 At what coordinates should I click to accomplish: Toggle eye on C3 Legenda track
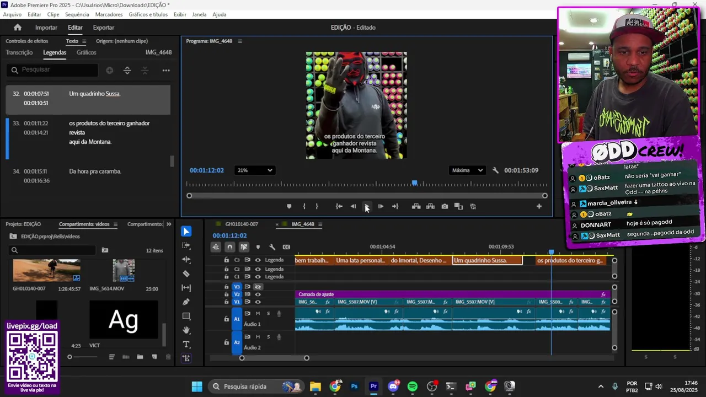point(258,260)
